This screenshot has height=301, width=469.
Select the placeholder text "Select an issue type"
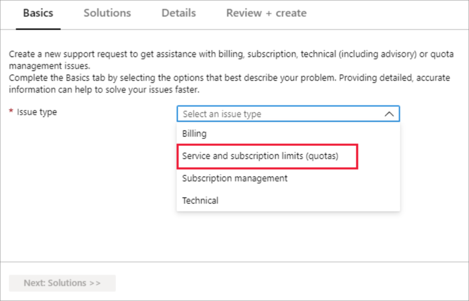coord(222,114)
